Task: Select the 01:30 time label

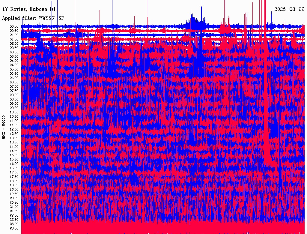Action: tap(14, 39)
